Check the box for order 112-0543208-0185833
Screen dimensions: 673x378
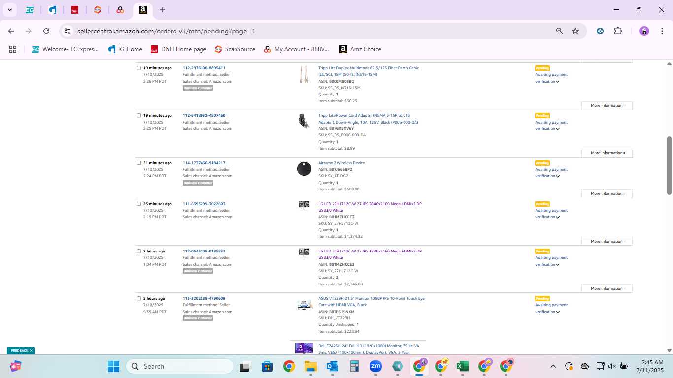click(x=139, y=251)
